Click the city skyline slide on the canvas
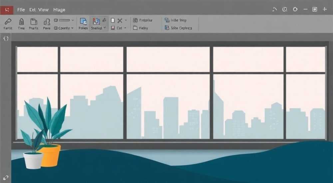 point(172,112)
